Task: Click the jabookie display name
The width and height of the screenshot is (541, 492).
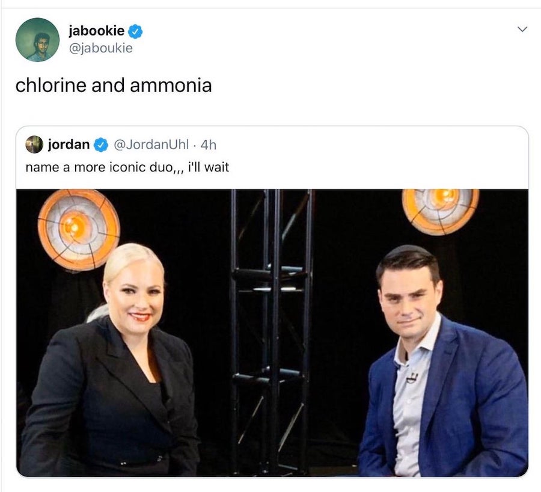Action: point(97,31)
